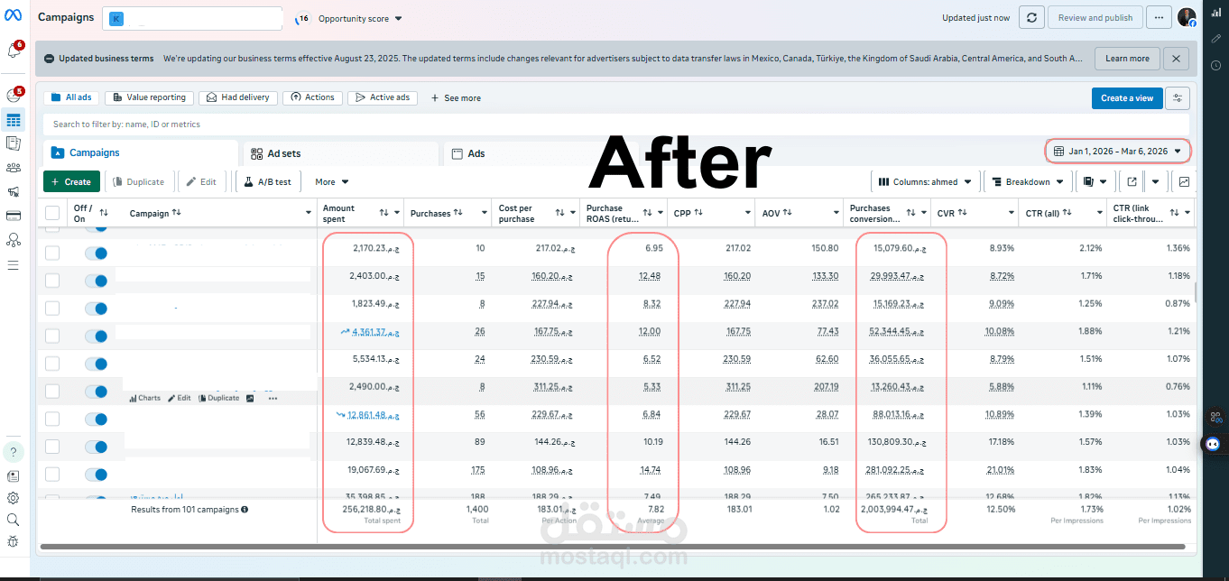Open the three-dots menu beside Review and publish
Viewport: 1229px width, 581px height.
[1160, 17]
